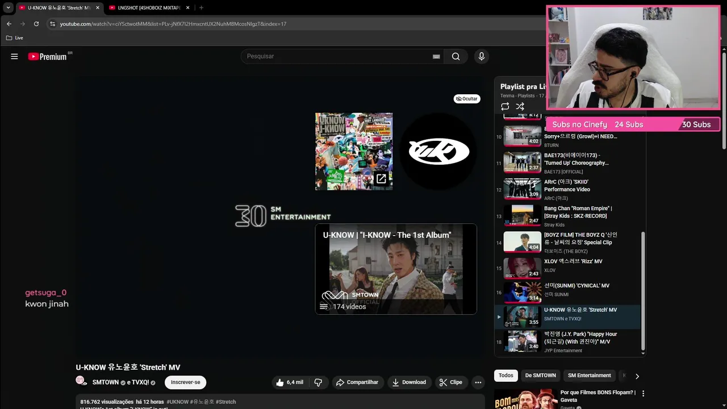Play THE BOYZ Q Special Clip

pos(568,243)
